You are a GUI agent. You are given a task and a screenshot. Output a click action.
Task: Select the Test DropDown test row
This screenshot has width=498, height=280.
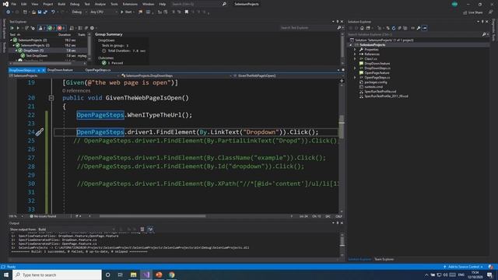click(x=37, y=56)
